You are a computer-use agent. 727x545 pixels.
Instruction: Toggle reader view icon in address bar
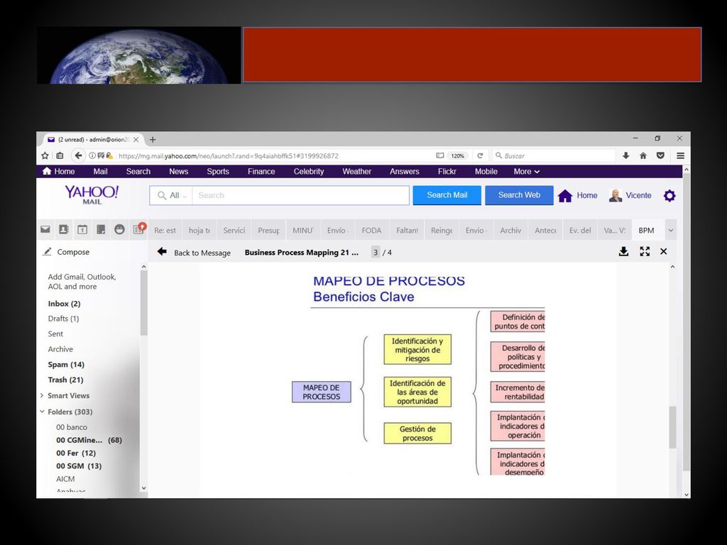[440, 155]
